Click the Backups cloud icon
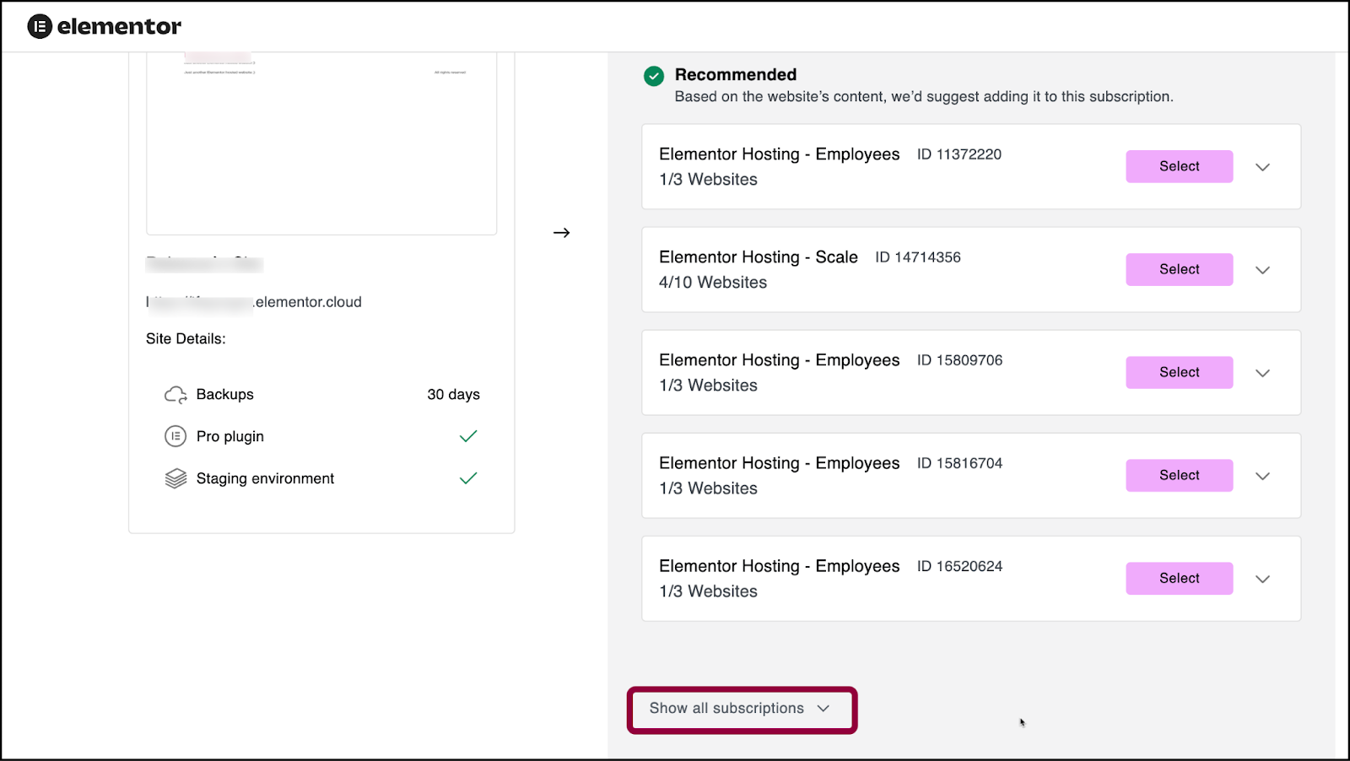This screenshot has width=1350, height=761. [175, 395]
